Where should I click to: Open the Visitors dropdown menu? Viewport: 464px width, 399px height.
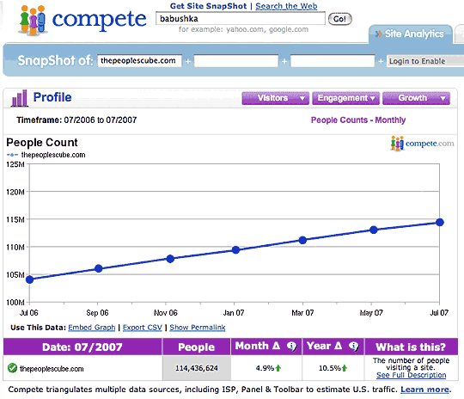coord(276,98)
